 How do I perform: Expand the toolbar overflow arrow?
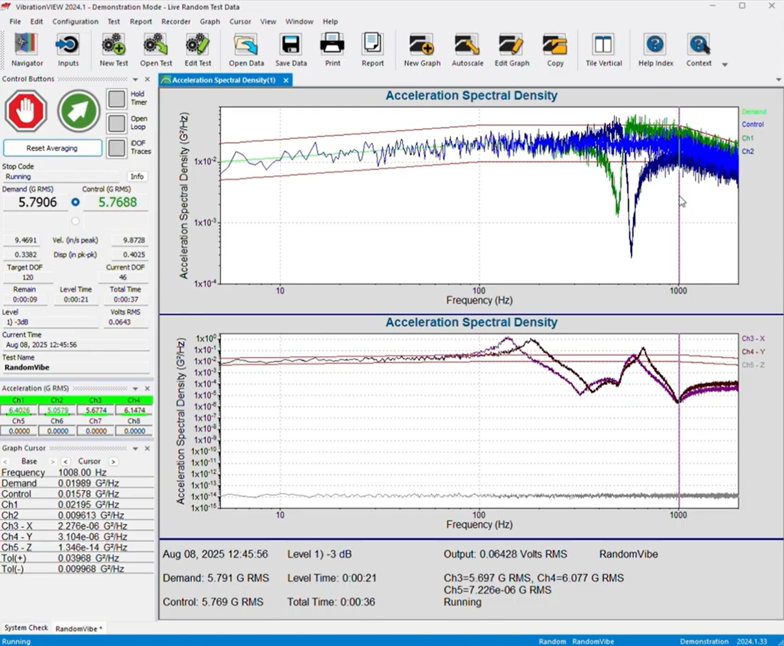pyautogui.click(x=725, y=65)
